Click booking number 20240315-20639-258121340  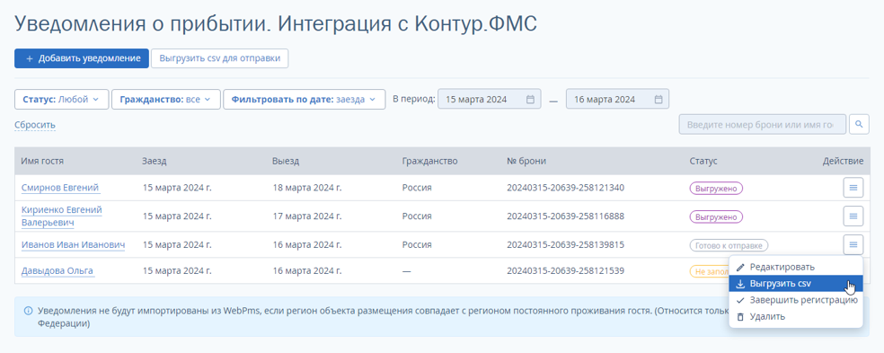565,188
